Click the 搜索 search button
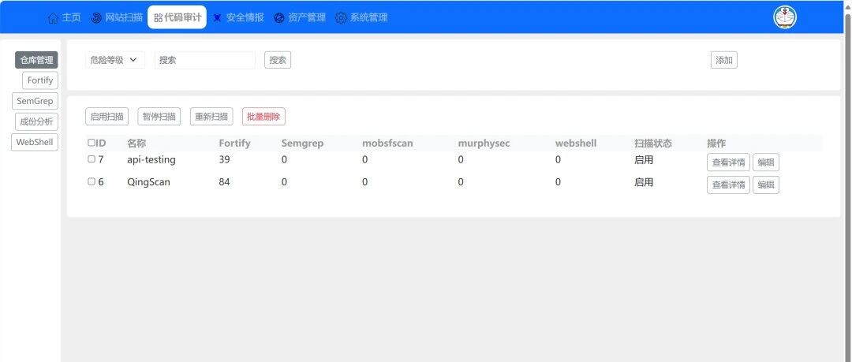Image resolution: width=852 pixels, height=362 pixels. (x=278, y=60)
